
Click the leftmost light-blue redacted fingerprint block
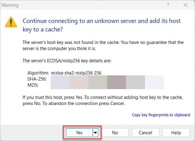60,82
